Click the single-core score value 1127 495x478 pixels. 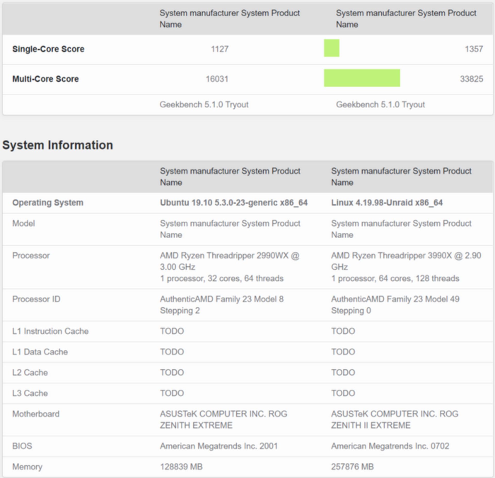click(219, 49)
